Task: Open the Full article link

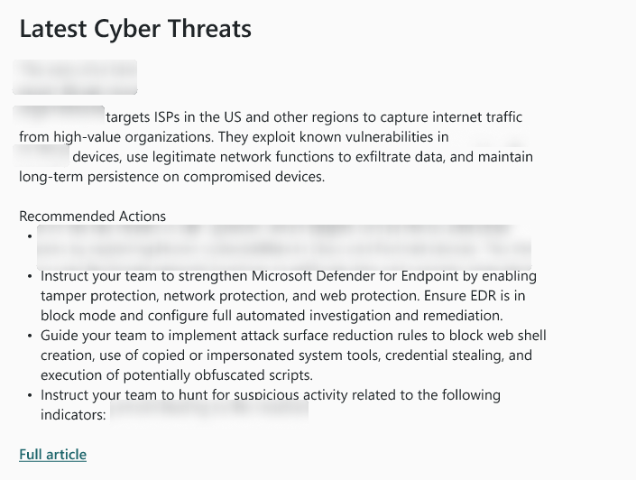Action: tap(52, 455)
